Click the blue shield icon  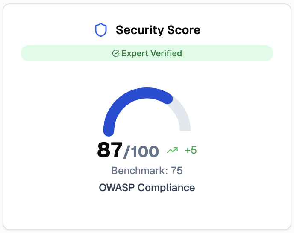[101, 30]
